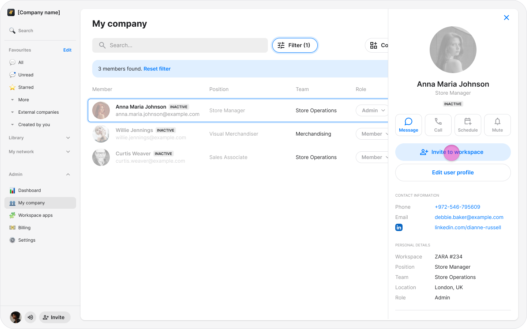Open Curtis Weaver's role dropdown
Image resolution: width=527 pixels, height=329 pixels.
[372, 157]
